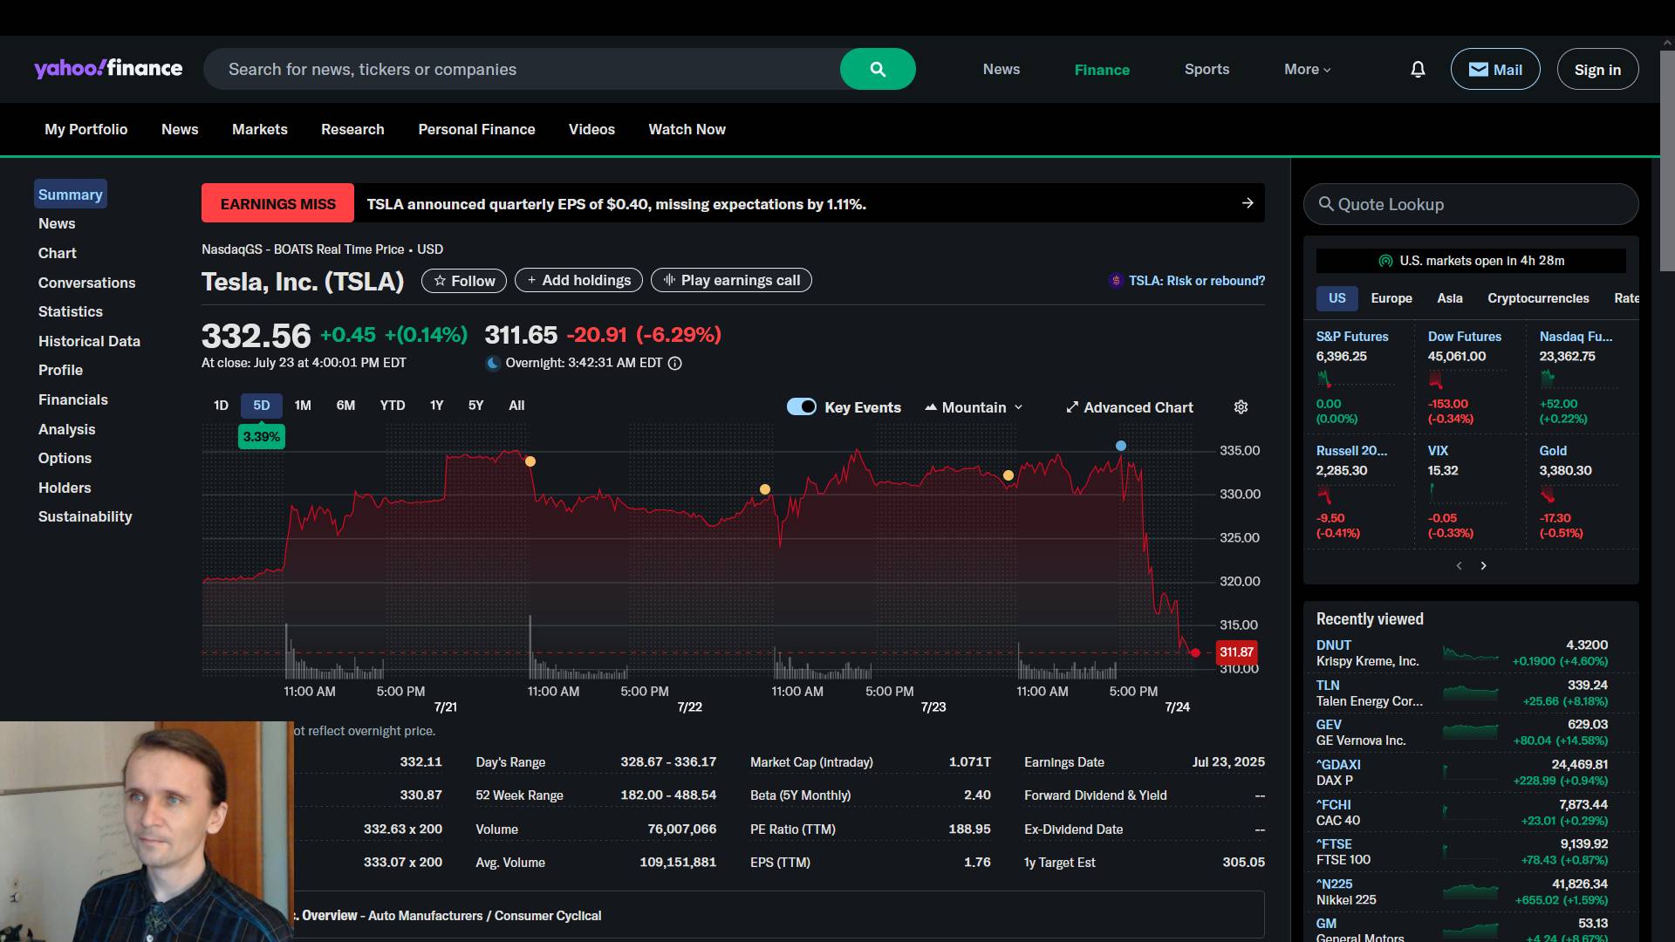Click the blue event marker on chart
The width and height of the screenshot is (1675, 942).
pyautogui.click(x=1121, y=446)
